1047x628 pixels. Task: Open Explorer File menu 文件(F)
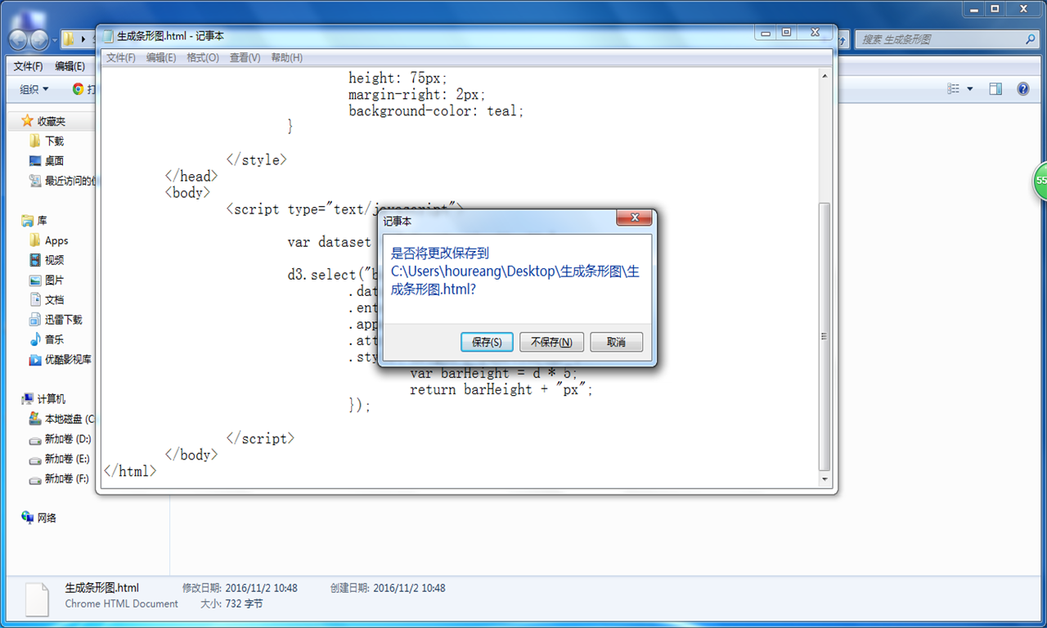[x=29, y=66]
